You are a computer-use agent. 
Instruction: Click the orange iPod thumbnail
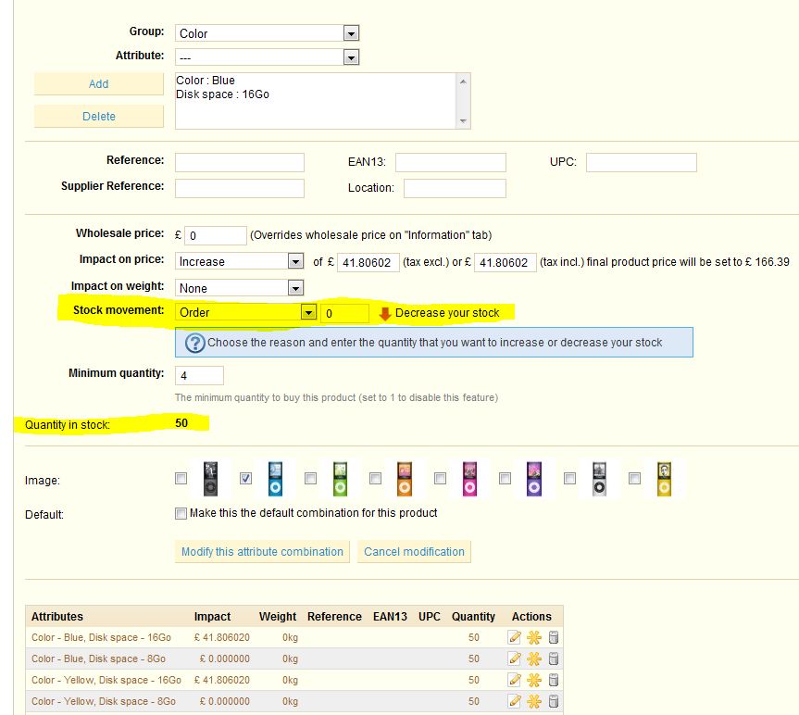[x=405, y=479]
